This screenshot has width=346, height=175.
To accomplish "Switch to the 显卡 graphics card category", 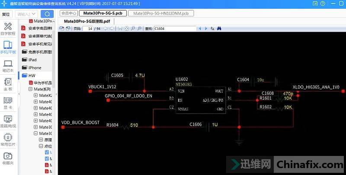I will (8, 102).
